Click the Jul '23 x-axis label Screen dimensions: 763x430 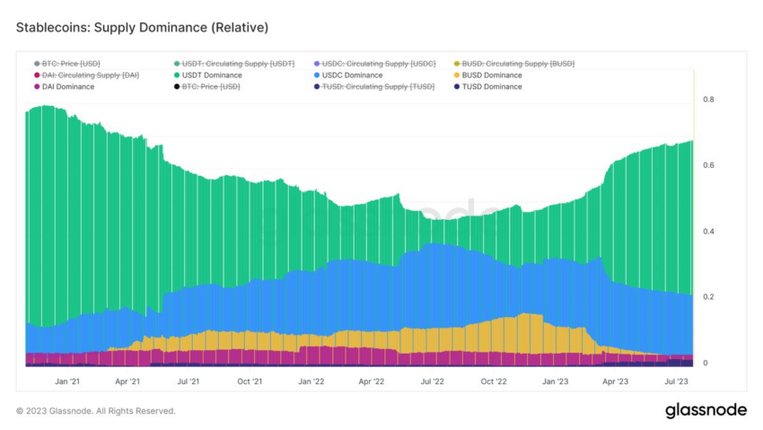pos(676,382)
